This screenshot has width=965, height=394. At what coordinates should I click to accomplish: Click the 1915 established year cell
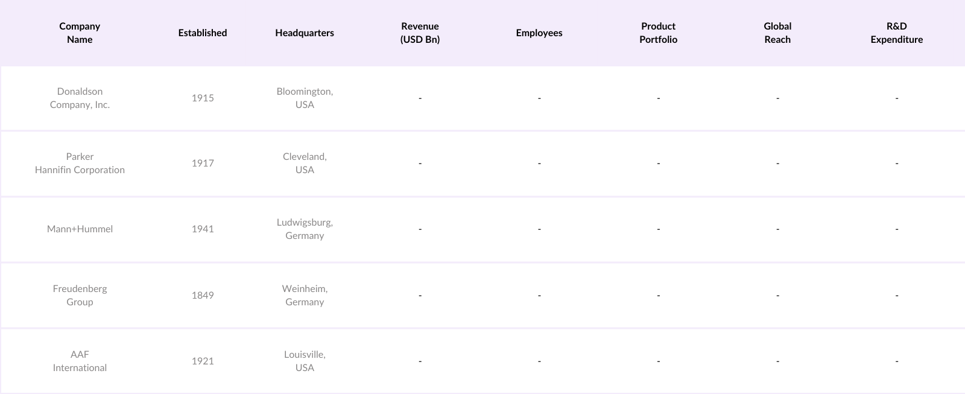[x=203, y=98]
